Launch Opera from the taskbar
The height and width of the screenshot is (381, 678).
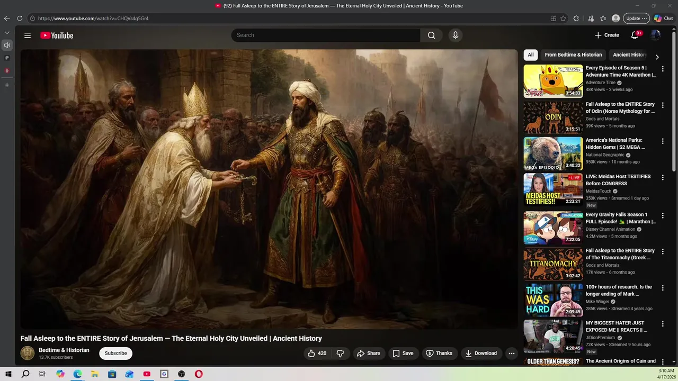tap(199, 374)
